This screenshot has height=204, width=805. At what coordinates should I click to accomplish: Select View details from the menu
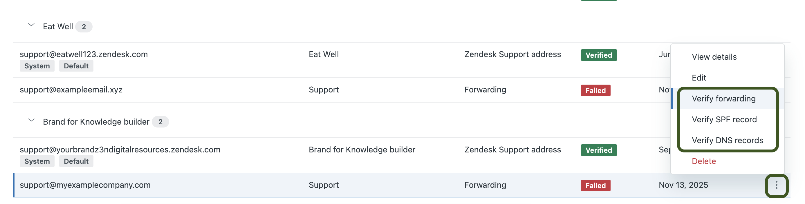coord(714,57)
